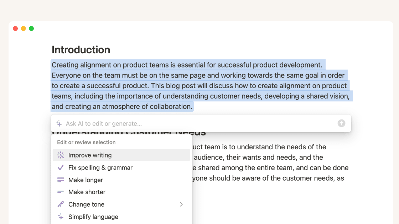Choose Fix spelling & grammar option
The height and width of the screenshot is (224, 399).
(121, 167)
